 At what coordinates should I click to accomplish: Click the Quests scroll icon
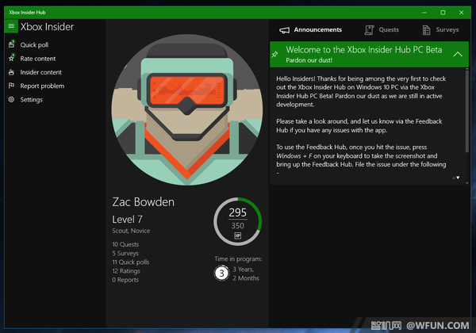[x=369, y=30]
